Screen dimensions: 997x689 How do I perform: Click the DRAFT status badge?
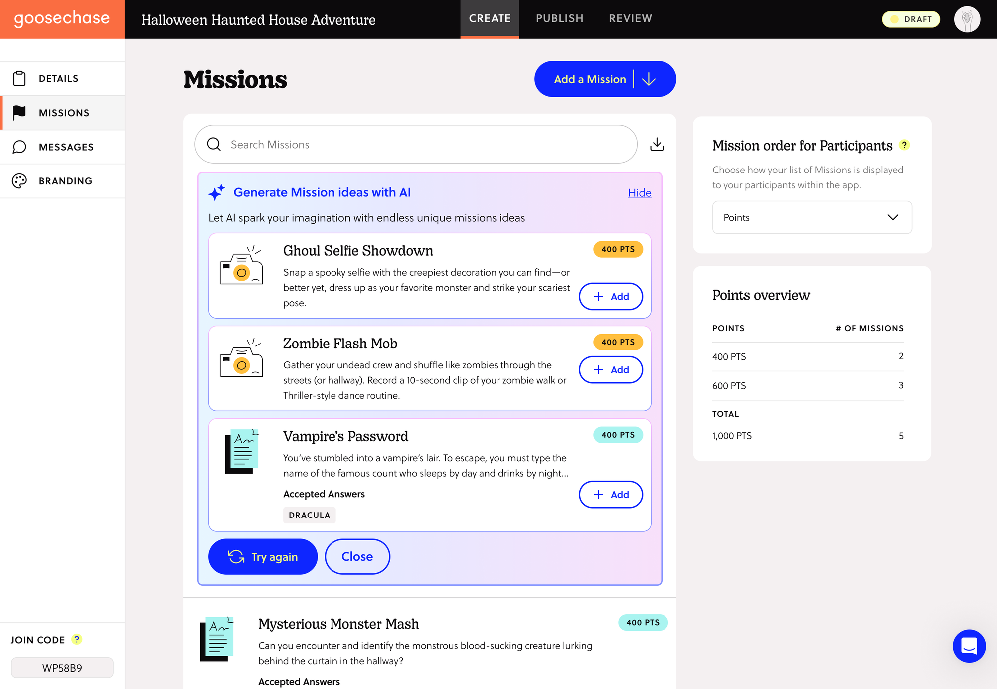[911, 19]
